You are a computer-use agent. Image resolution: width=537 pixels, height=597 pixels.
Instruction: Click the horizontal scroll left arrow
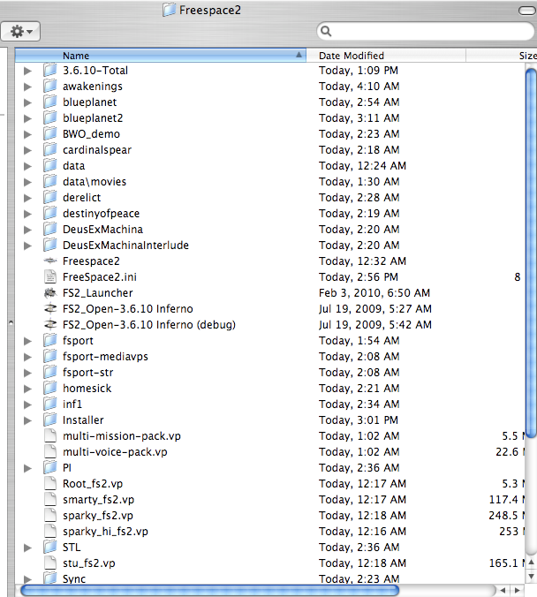click(x=503, y=591)
